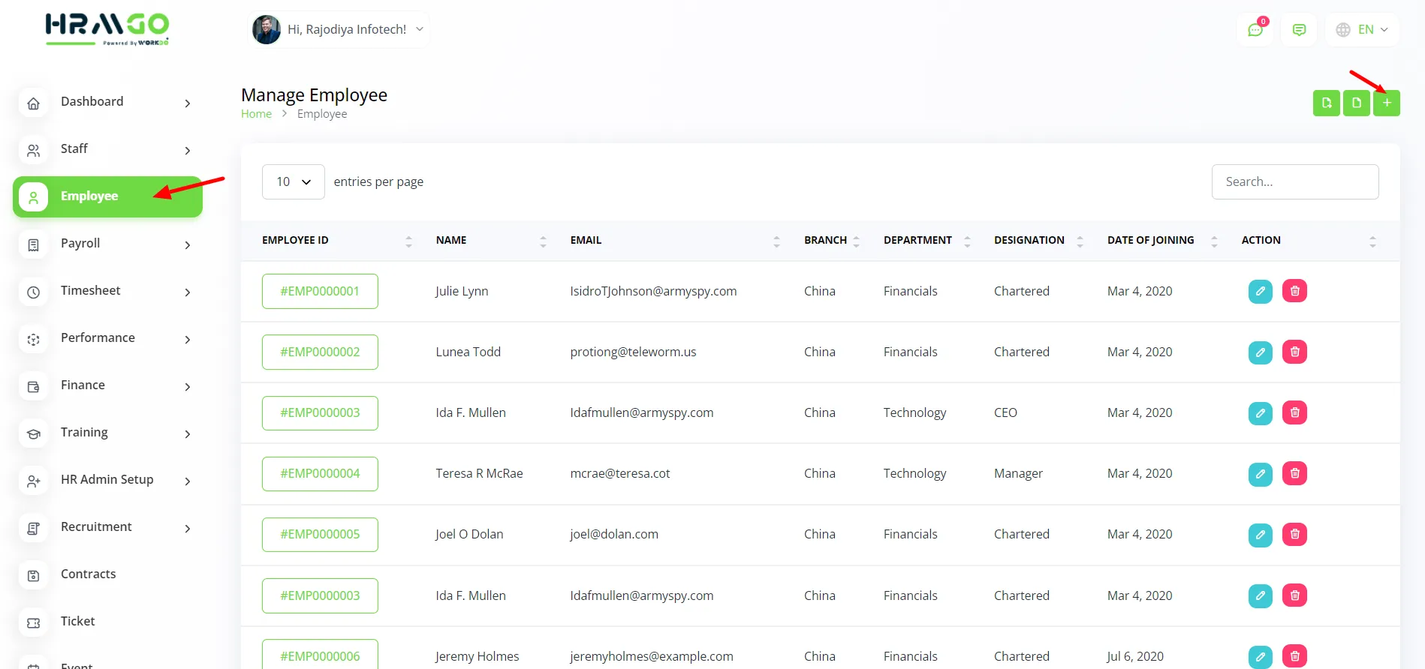1425x669 pixels.
Task: Delete Lunea Todd's employee record
Action: (1294, 352)
